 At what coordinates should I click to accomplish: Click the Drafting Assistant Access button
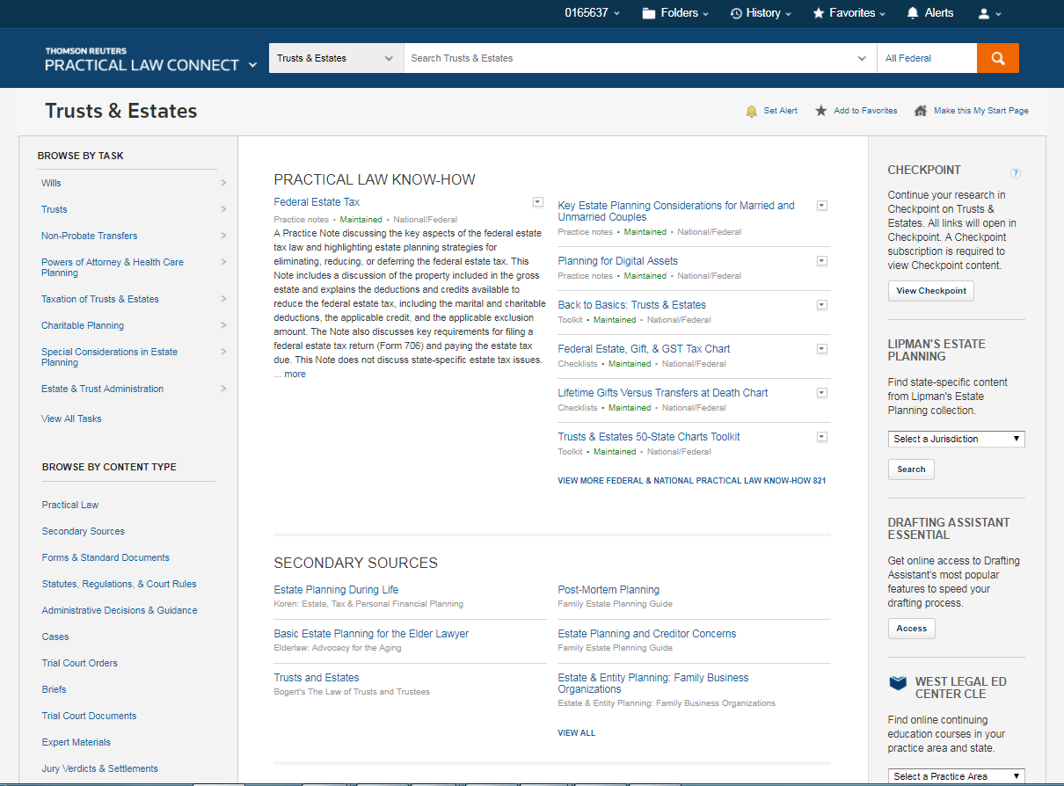911,629
